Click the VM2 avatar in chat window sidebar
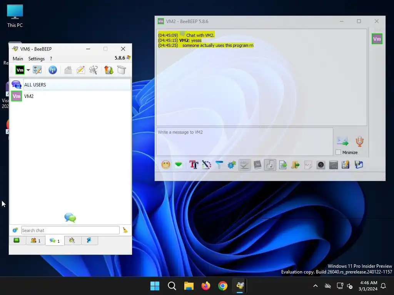 (x=377, y=39)
